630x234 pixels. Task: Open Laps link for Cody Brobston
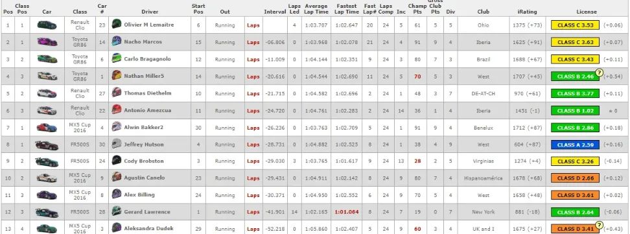pos(253,161)
